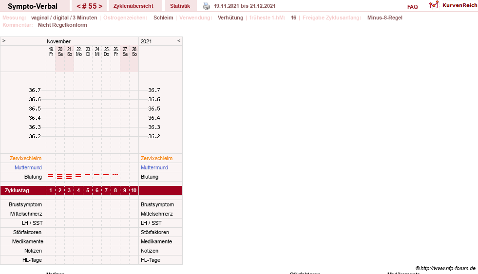Open the KurvenReich crown logo

coord(434,5)
